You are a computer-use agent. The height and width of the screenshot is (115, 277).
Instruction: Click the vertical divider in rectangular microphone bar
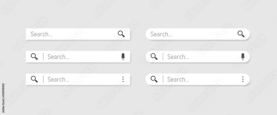43,57
